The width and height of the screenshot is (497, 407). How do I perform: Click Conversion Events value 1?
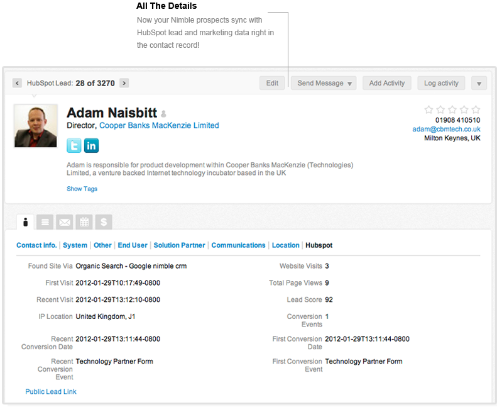pos(327,316)
